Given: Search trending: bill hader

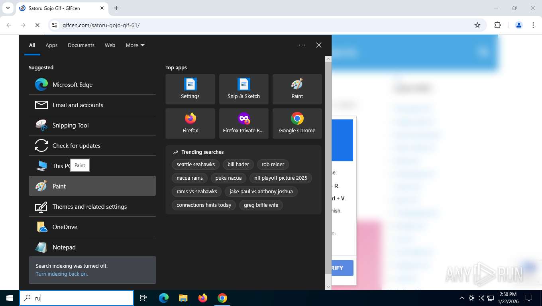Looking at the screenshot, I should tap(238, 165).
